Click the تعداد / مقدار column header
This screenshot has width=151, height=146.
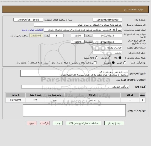pos(35,95)
